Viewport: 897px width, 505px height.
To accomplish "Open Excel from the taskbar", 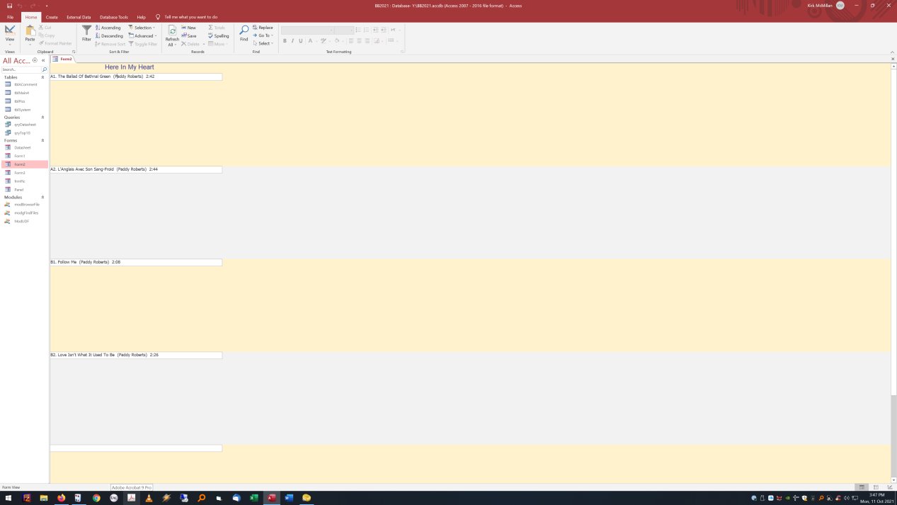I will pos(254,498).
